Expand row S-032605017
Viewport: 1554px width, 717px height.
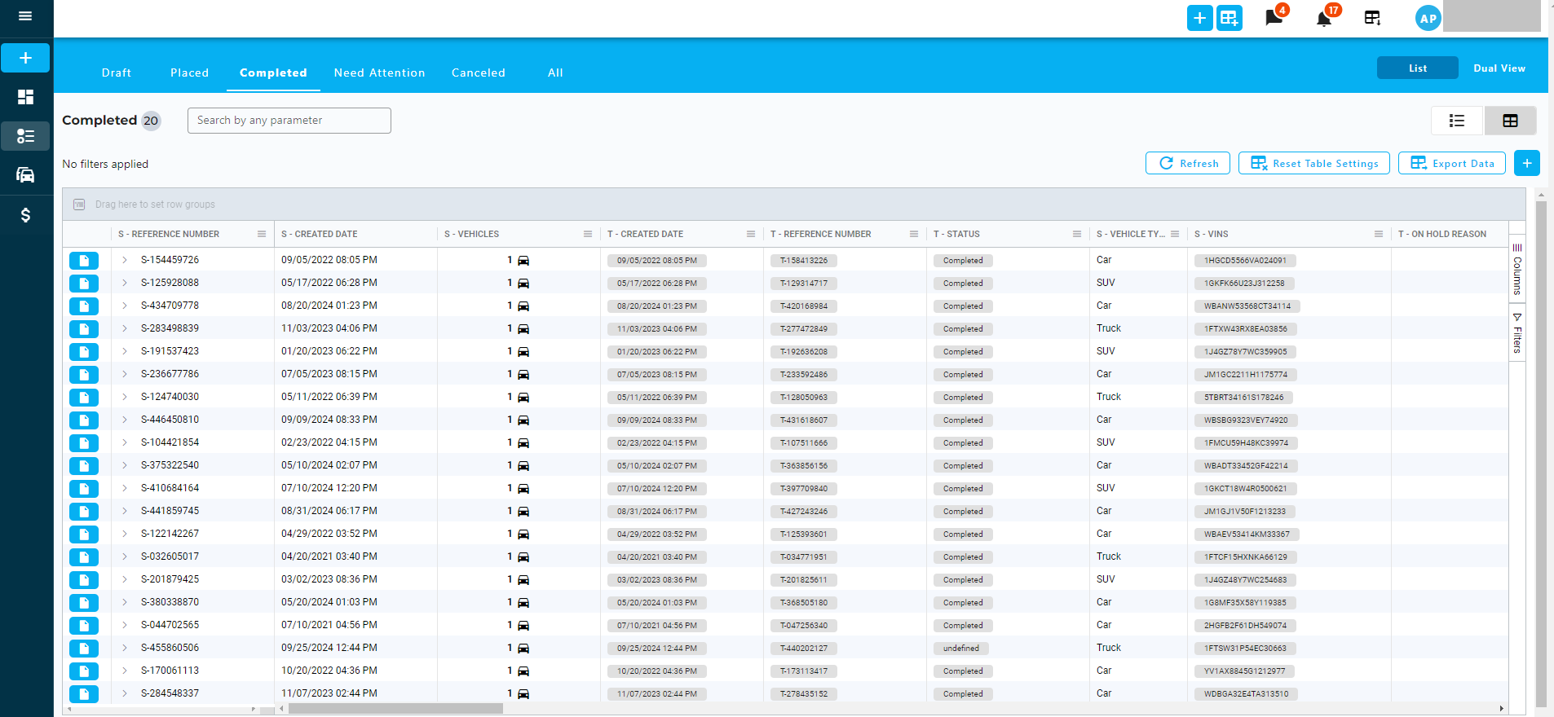click(x=125, y=556)
